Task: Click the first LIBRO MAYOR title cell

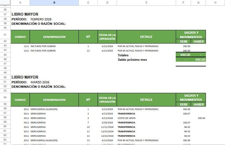Action: [x=25, y=14]
